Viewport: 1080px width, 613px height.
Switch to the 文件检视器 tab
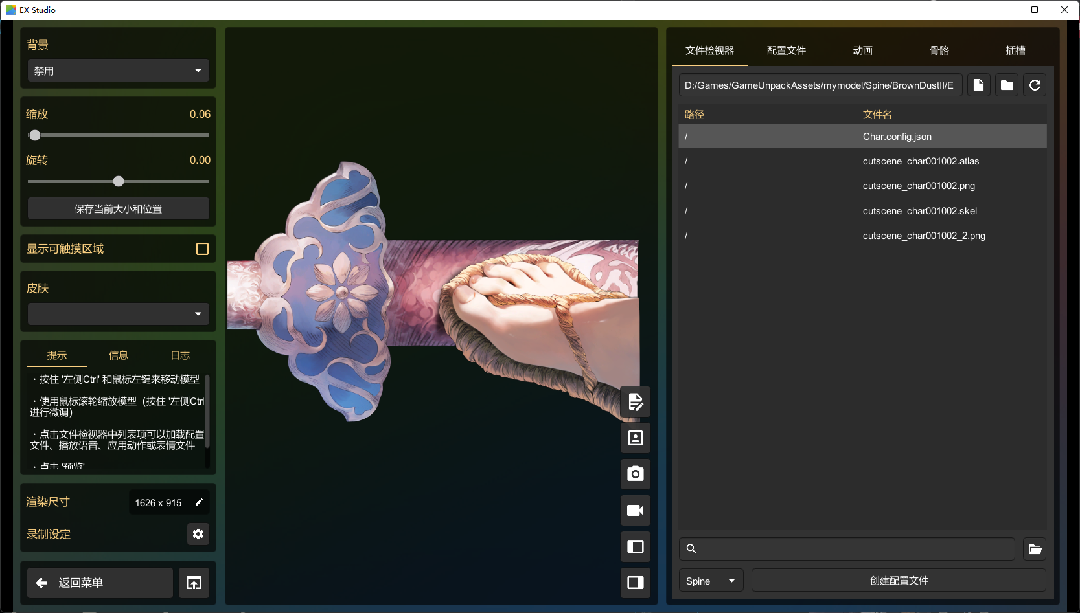click(710, 50)
